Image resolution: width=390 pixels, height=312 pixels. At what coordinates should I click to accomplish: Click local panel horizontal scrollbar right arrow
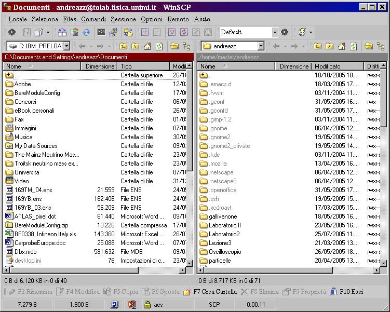(x=183, y=270)
